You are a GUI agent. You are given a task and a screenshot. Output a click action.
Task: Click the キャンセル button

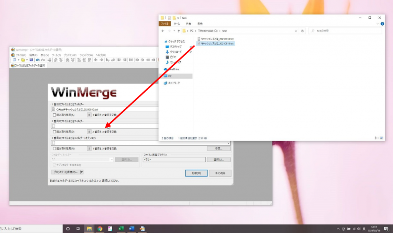[220, 173]
